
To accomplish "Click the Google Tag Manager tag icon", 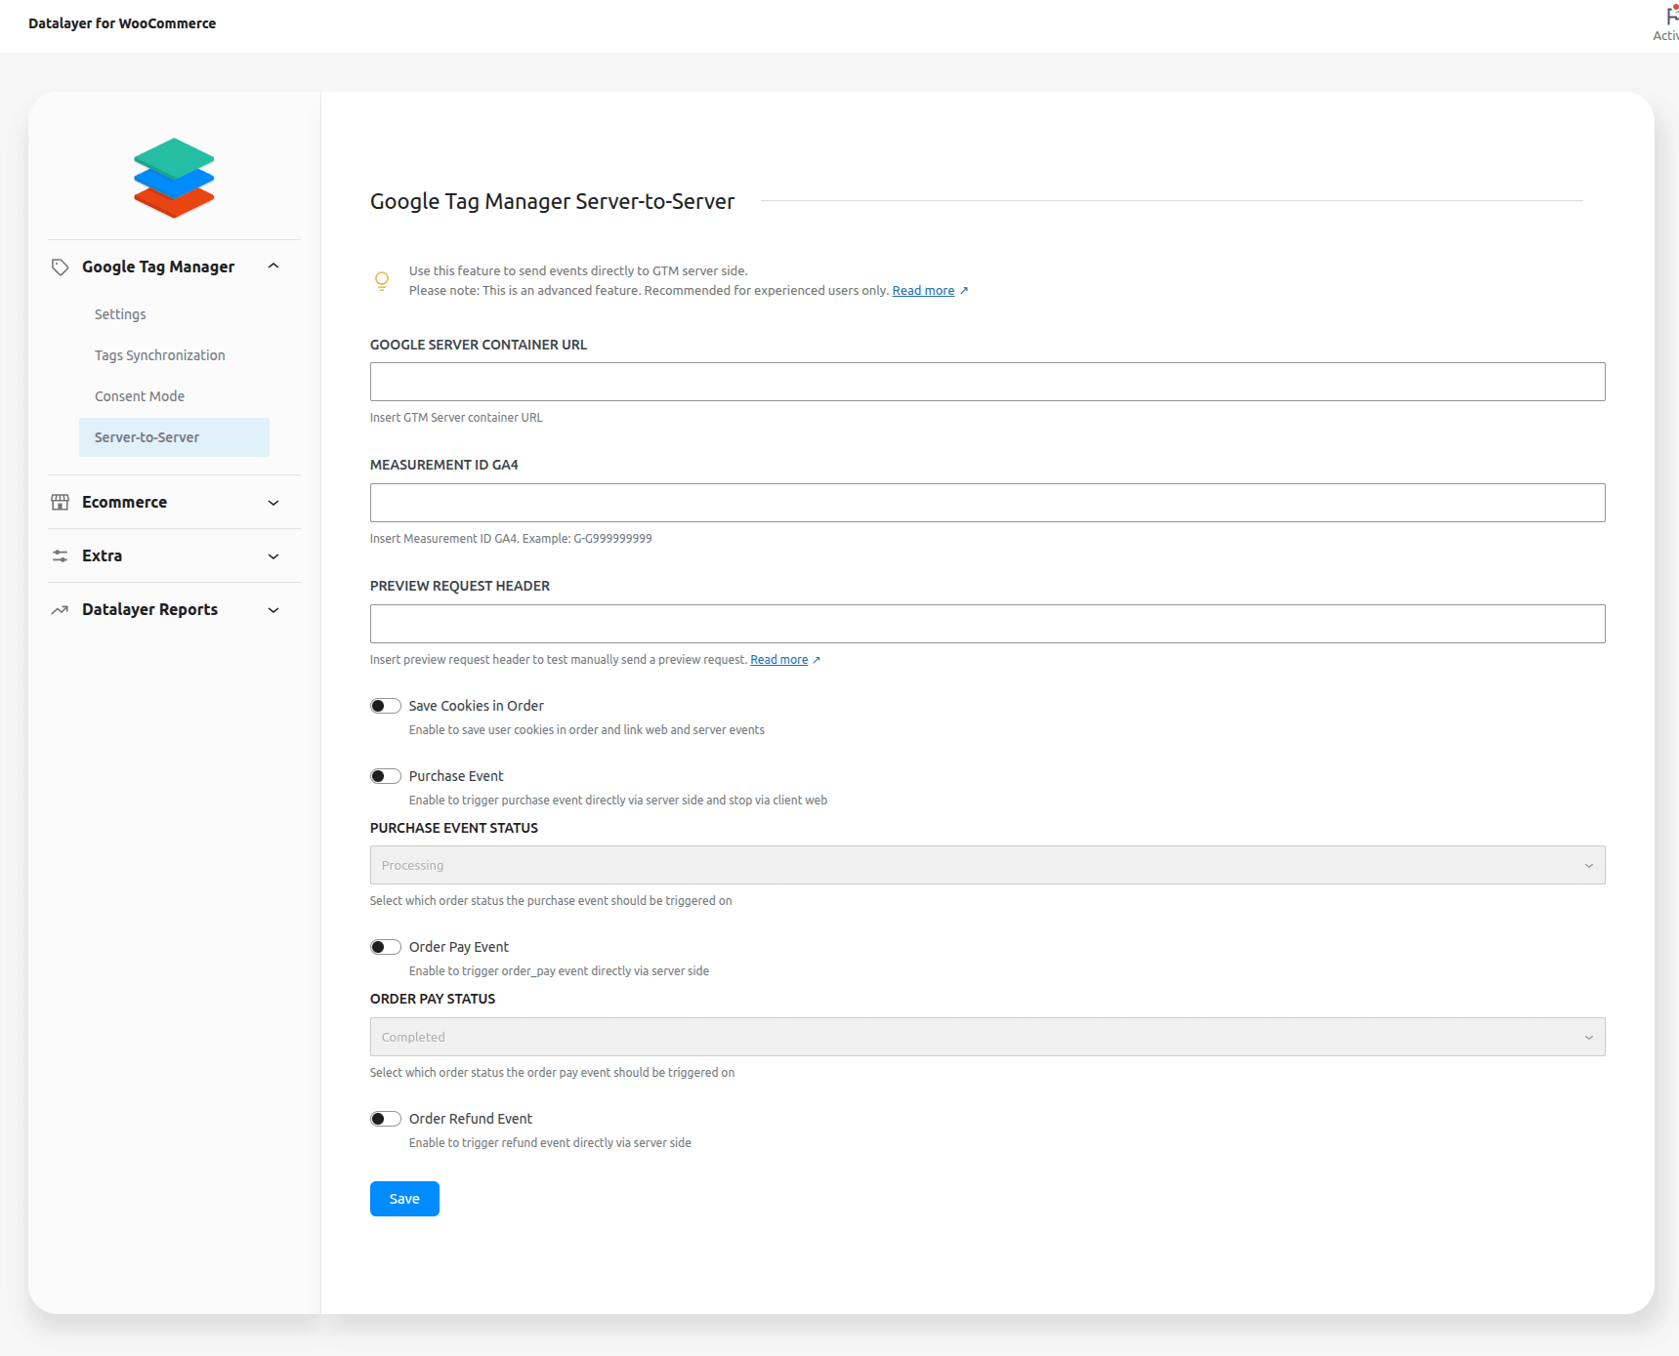I will click(x=60, y=267).
